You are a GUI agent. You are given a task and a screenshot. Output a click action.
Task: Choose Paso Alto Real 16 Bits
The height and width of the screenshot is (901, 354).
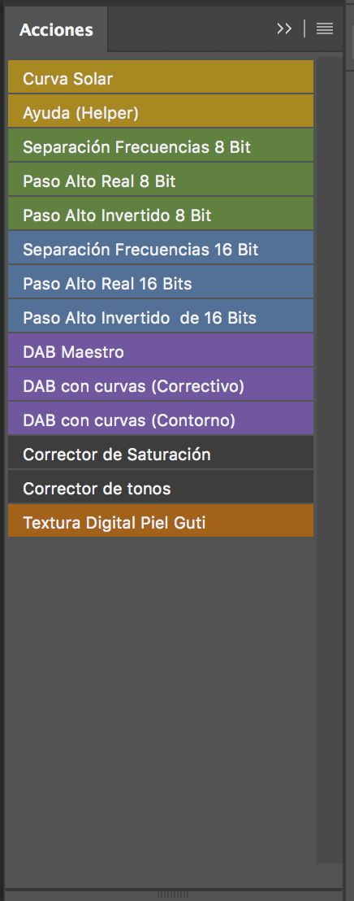tap(161, 281)
